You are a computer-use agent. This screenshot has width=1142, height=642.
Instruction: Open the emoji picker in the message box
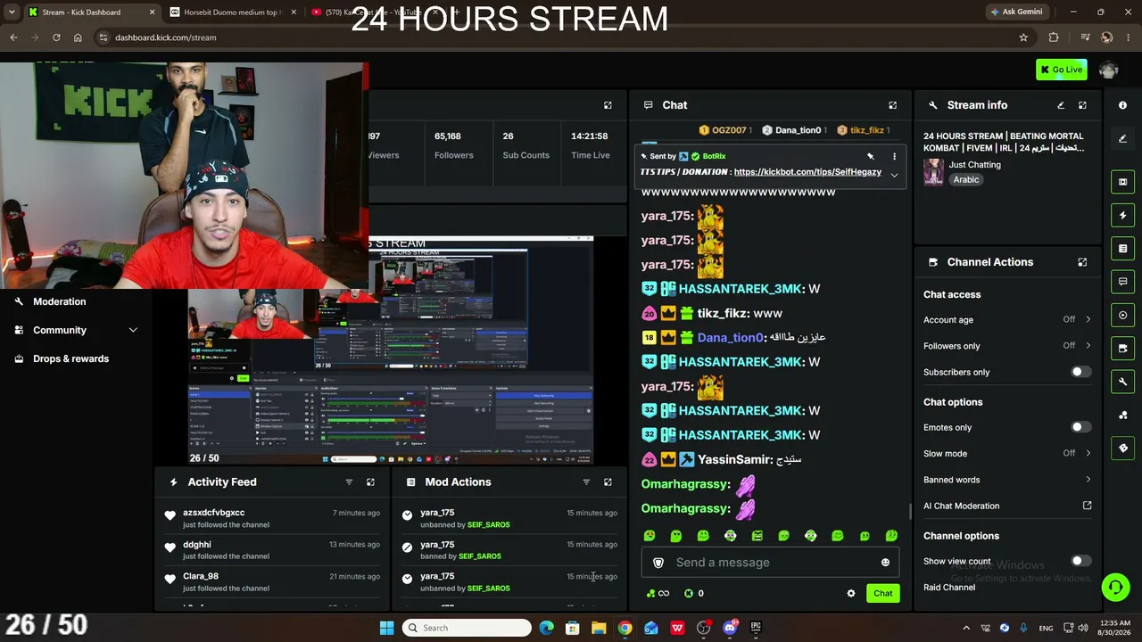click(x=885, y=563)
